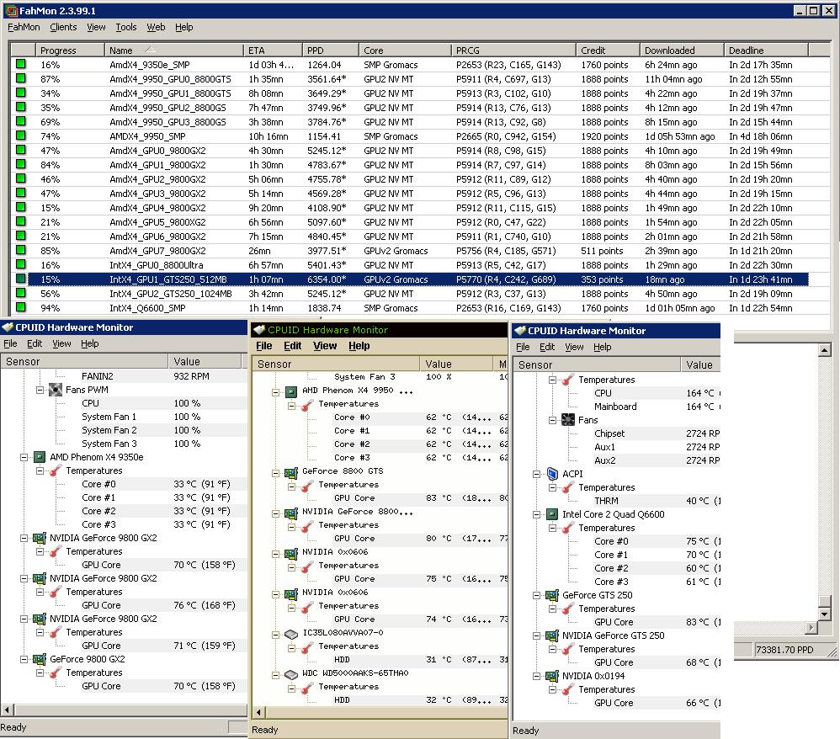Click WDC WD5000AAKS hard disk icon

291,674
